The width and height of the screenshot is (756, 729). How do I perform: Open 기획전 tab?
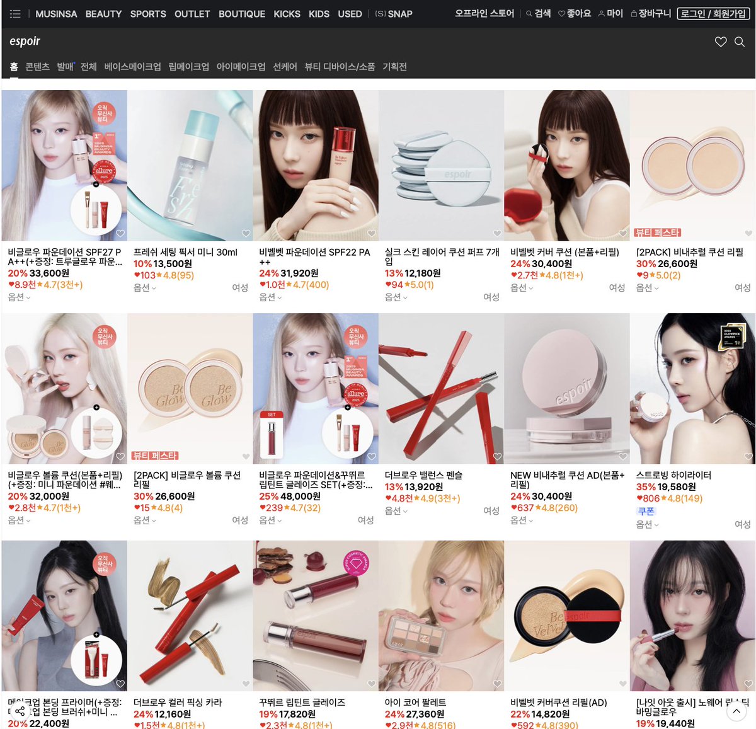click(x=394, y=67)
